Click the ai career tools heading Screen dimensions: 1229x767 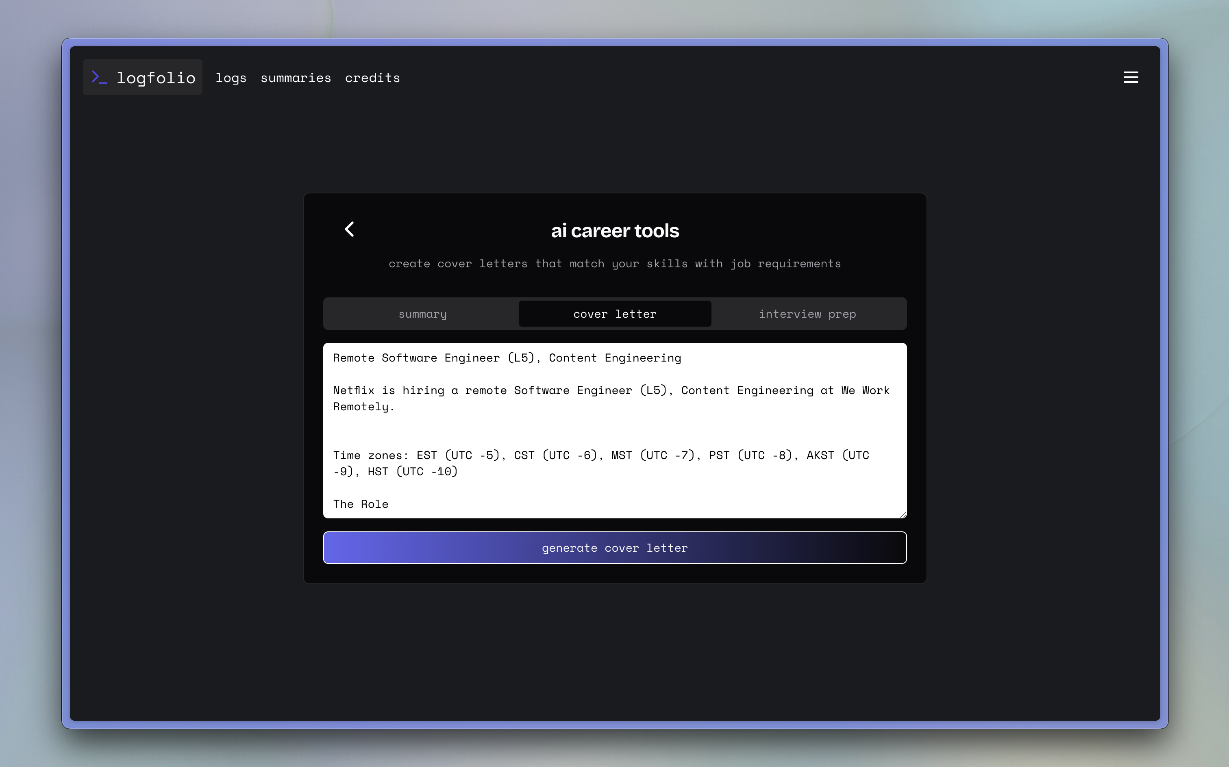(615, 231)
